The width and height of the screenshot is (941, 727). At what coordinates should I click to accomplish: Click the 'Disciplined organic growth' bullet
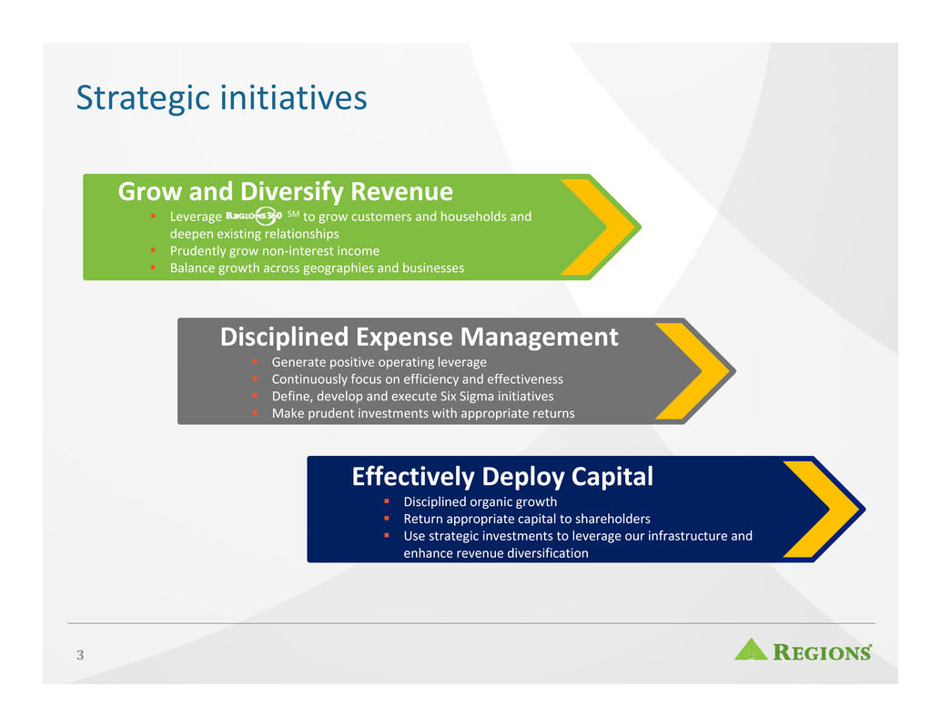pyautogui.click(x=480, y=501)
